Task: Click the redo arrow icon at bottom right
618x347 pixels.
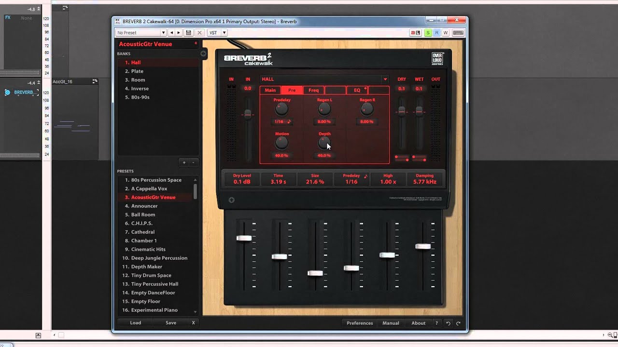Action: (x=458, y=323)
